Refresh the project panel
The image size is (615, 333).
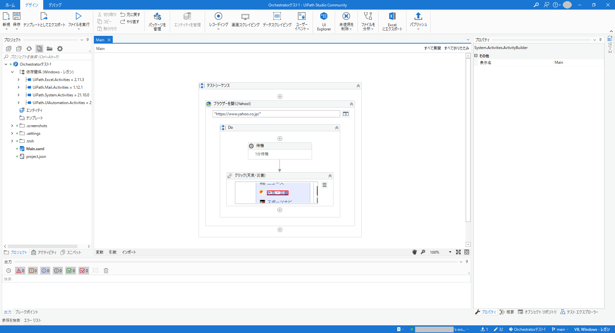click(x=29, y=49)
